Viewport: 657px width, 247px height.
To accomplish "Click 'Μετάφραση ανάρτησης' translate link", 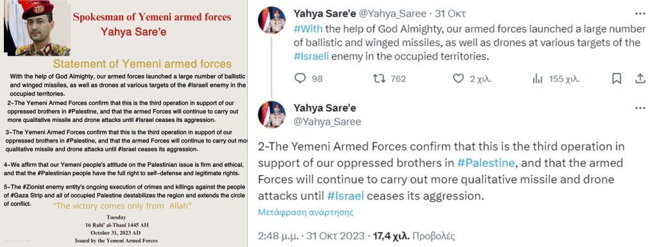I will 305,212.
